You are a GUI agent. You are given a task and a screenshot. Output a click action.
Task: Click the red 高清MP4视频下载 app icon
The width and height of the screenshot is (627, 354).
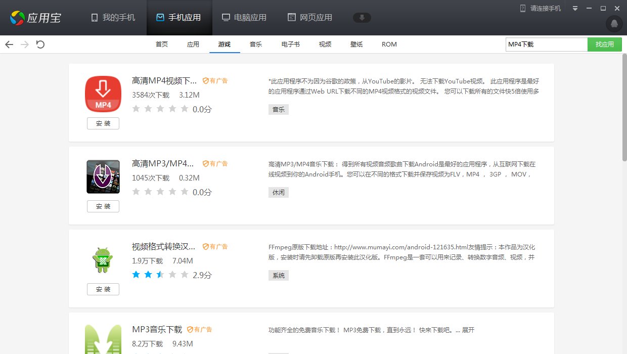[103, 94]
